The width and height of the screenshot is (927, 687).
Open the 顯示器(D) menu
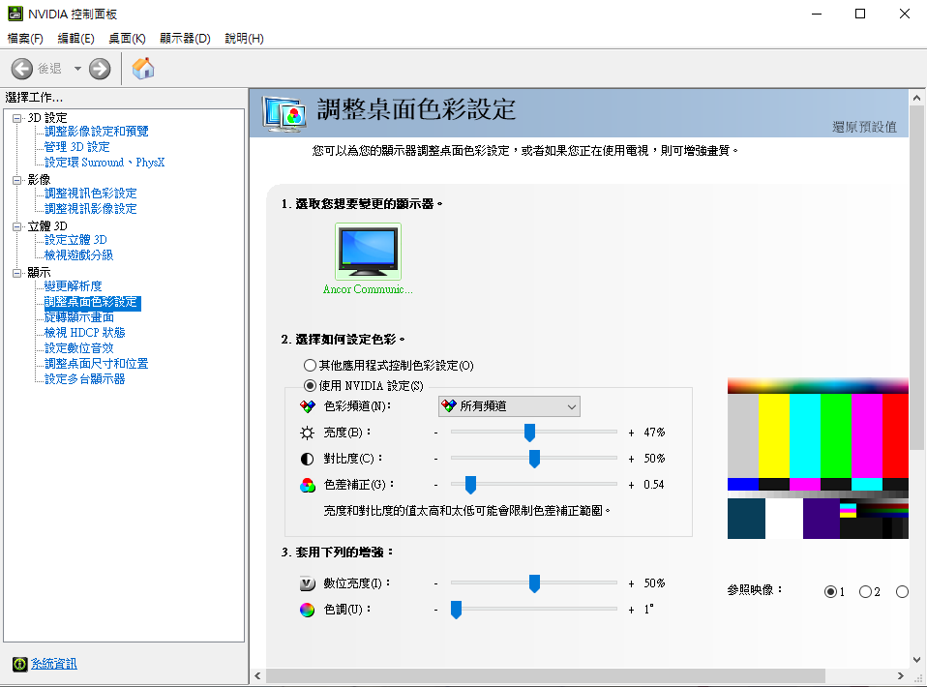click(x=185, y=39)
